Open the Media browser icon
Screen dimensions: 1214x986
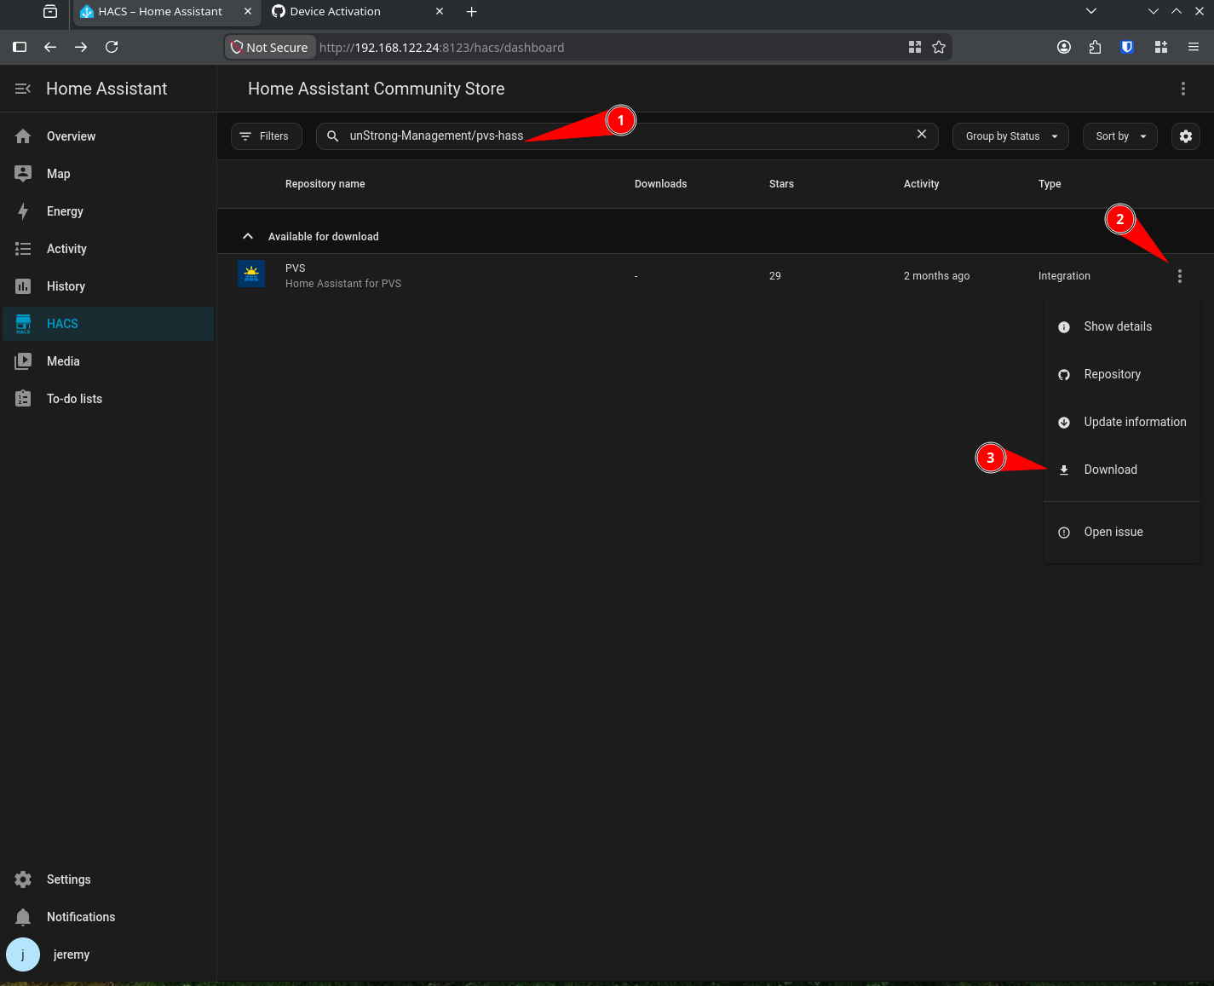click(x=23, y=361)
